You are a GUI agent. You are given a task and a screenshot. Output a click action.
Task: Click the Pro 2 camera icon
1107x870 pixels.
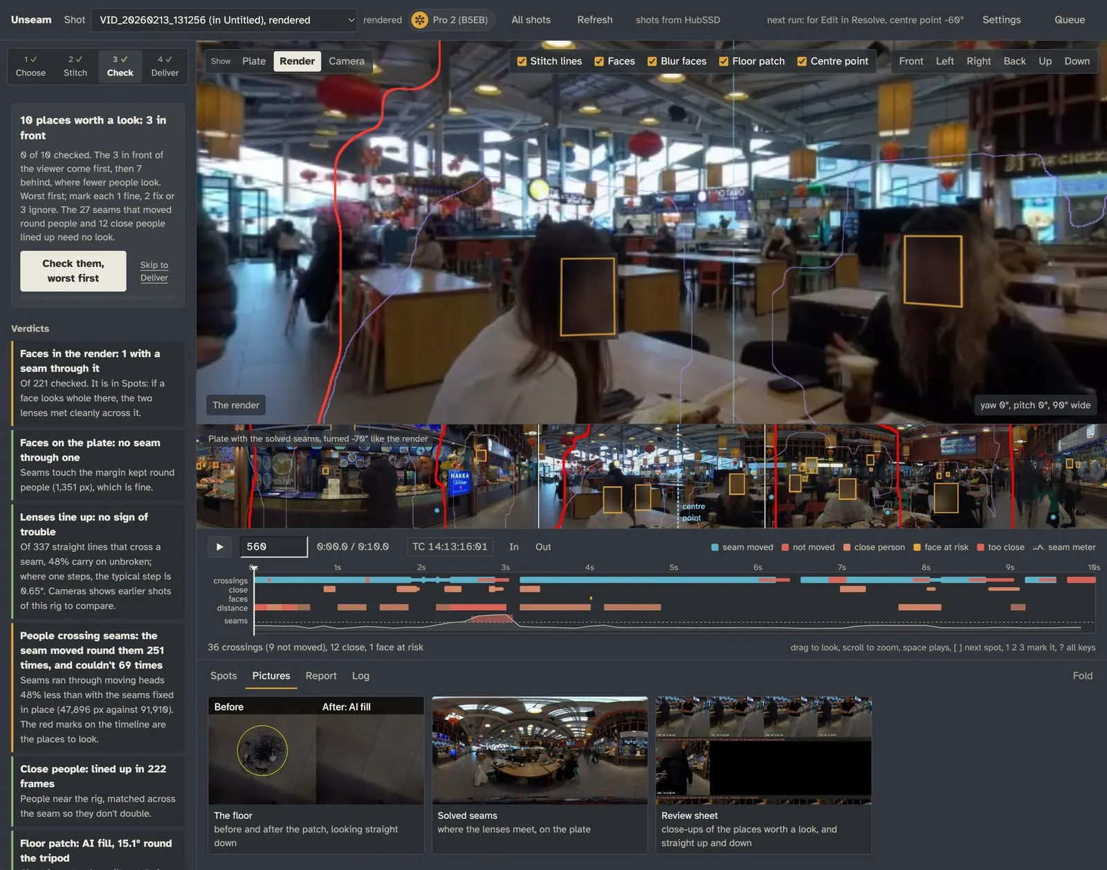419,20
